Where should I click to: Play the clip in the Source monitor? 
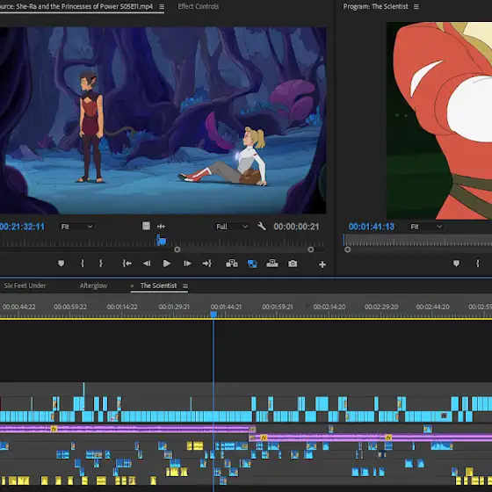click(167, 264)
